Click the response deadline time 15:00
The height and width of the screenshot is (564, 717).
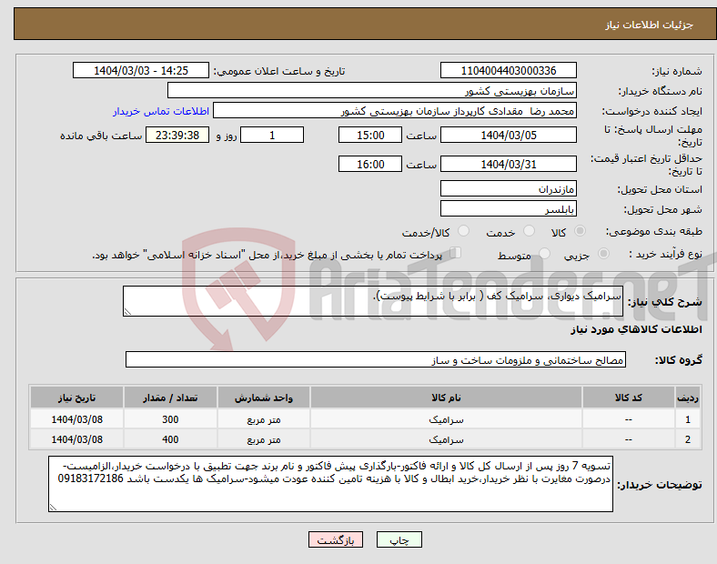tap(370, 136)
